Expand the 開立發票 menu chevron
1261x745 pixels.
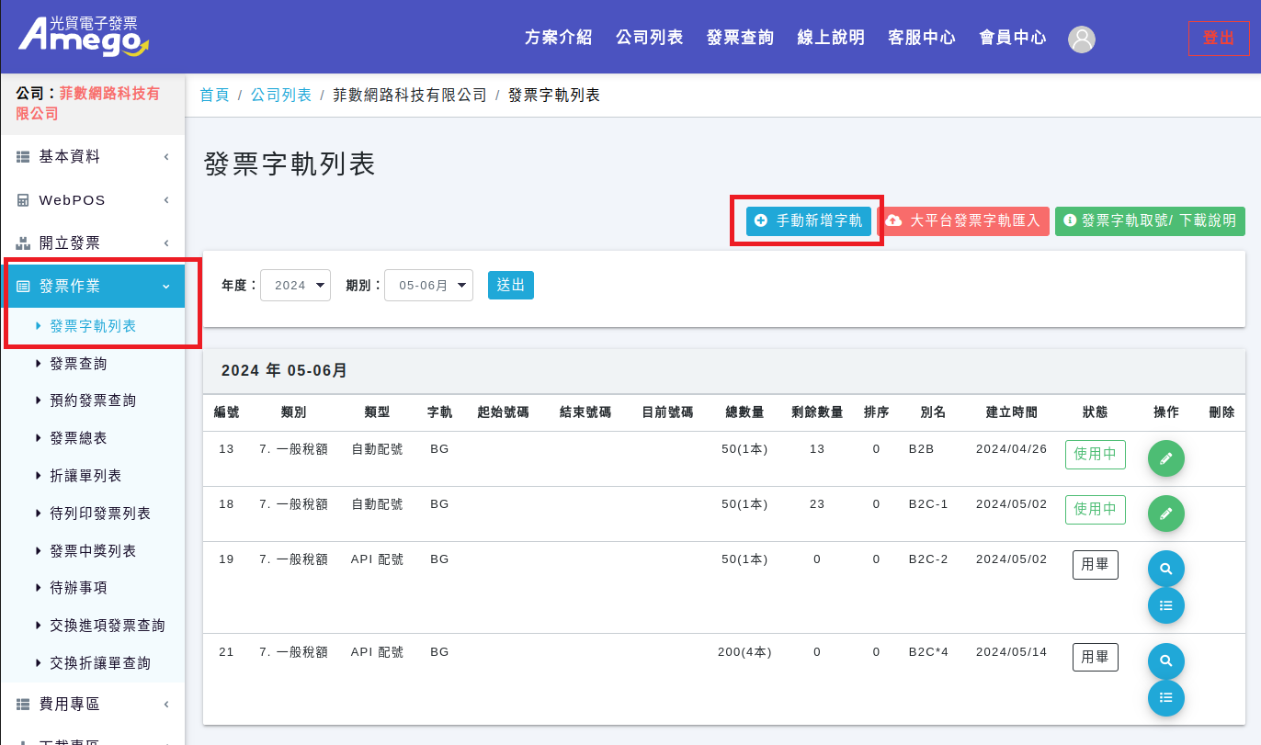pos(166,243)
